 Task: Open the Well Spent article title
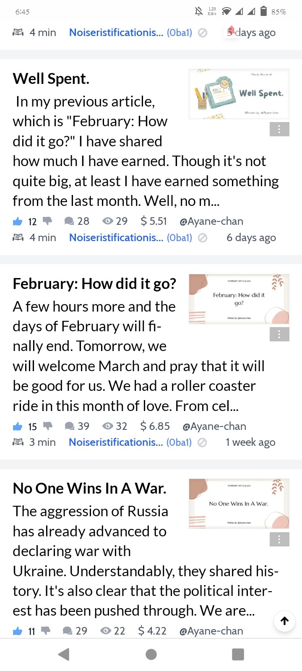[x=51, y=78]
